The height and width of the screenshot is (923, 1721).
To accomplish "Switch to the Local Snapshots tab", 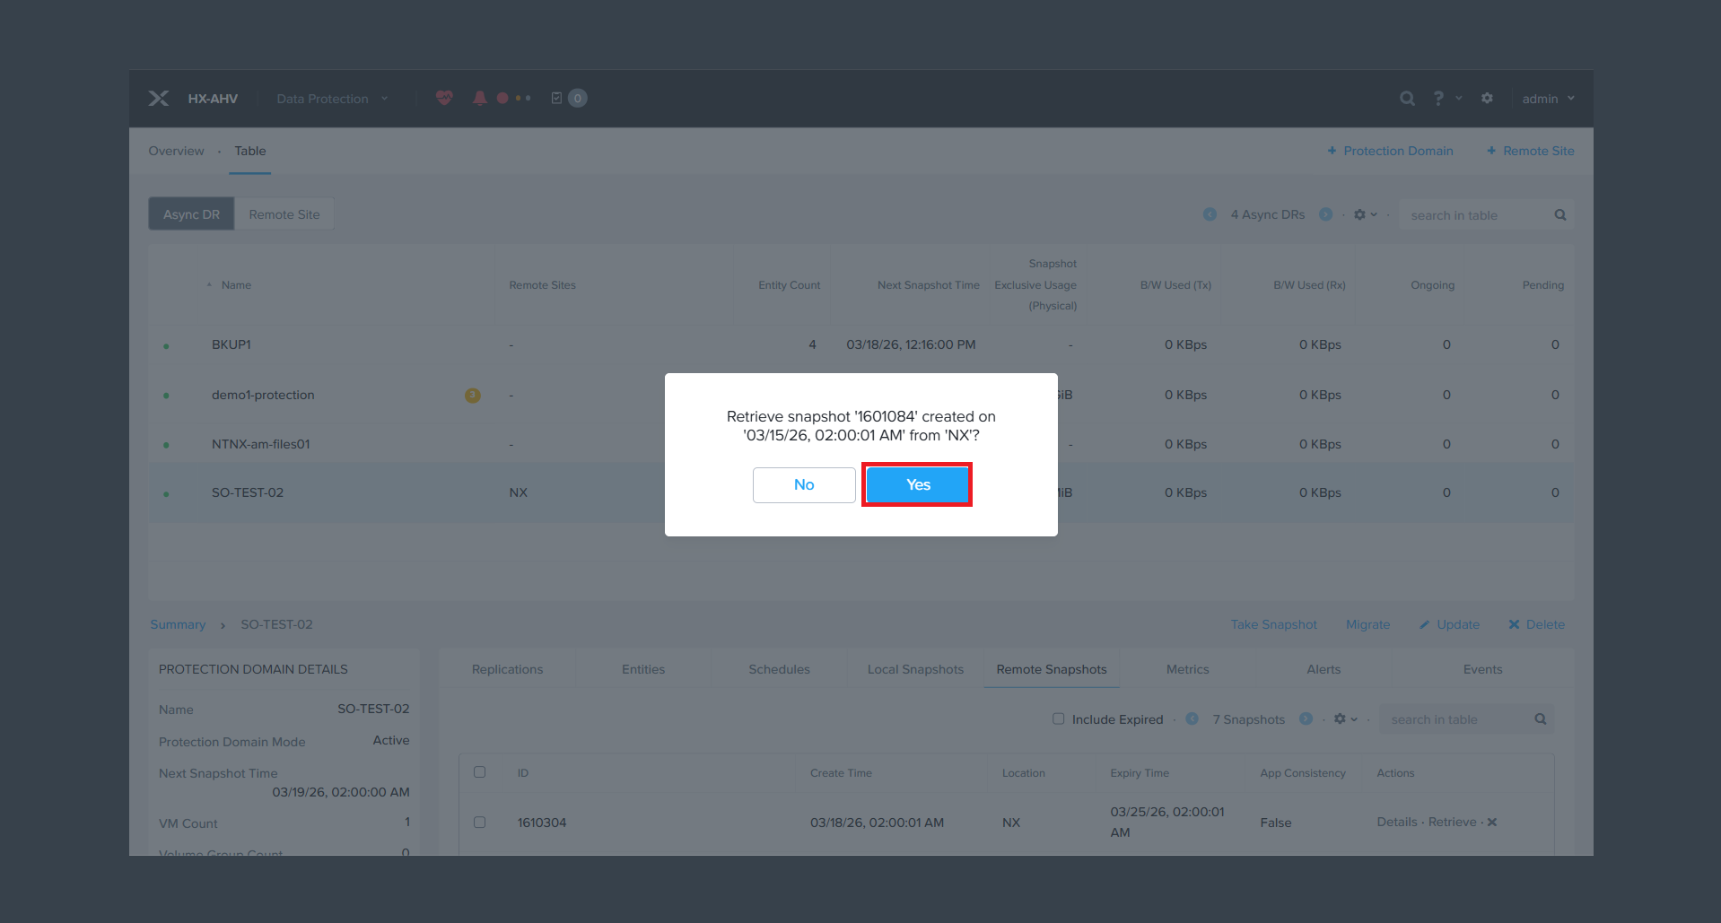I will (915, 669).
